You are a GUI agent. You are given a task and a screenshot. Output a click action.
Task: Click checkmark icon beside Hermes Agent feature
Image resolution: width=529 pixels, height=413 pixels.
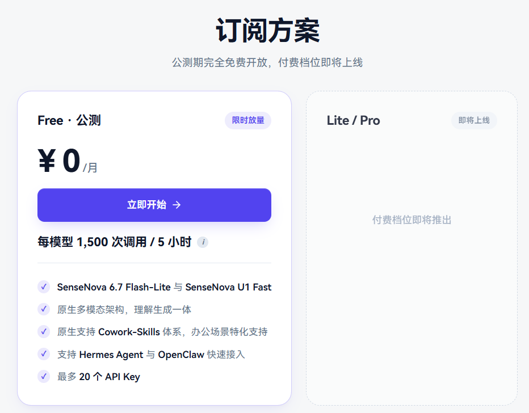[x=44, y=354]
